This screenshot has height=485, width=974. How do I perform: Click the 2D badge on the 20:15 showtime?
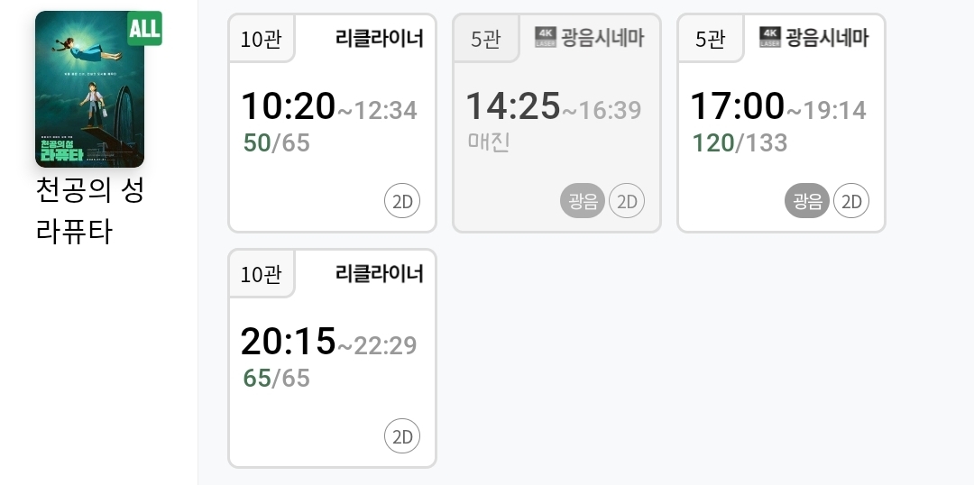(x=402, y=436)
